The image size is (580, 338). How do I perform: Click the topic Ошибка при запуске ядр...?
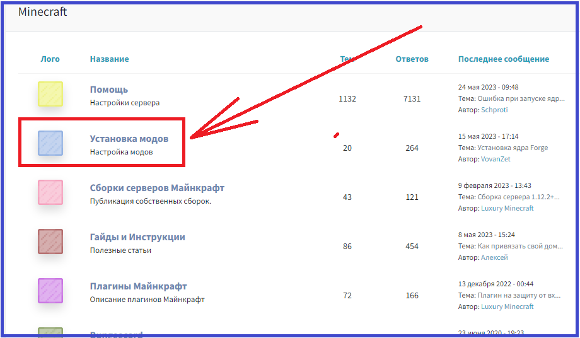click(x=521, y=99)
